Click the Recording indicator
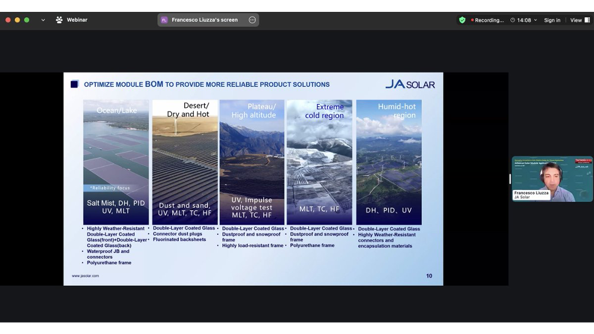This screenshot has height=334, width=594. pos(487,20)
